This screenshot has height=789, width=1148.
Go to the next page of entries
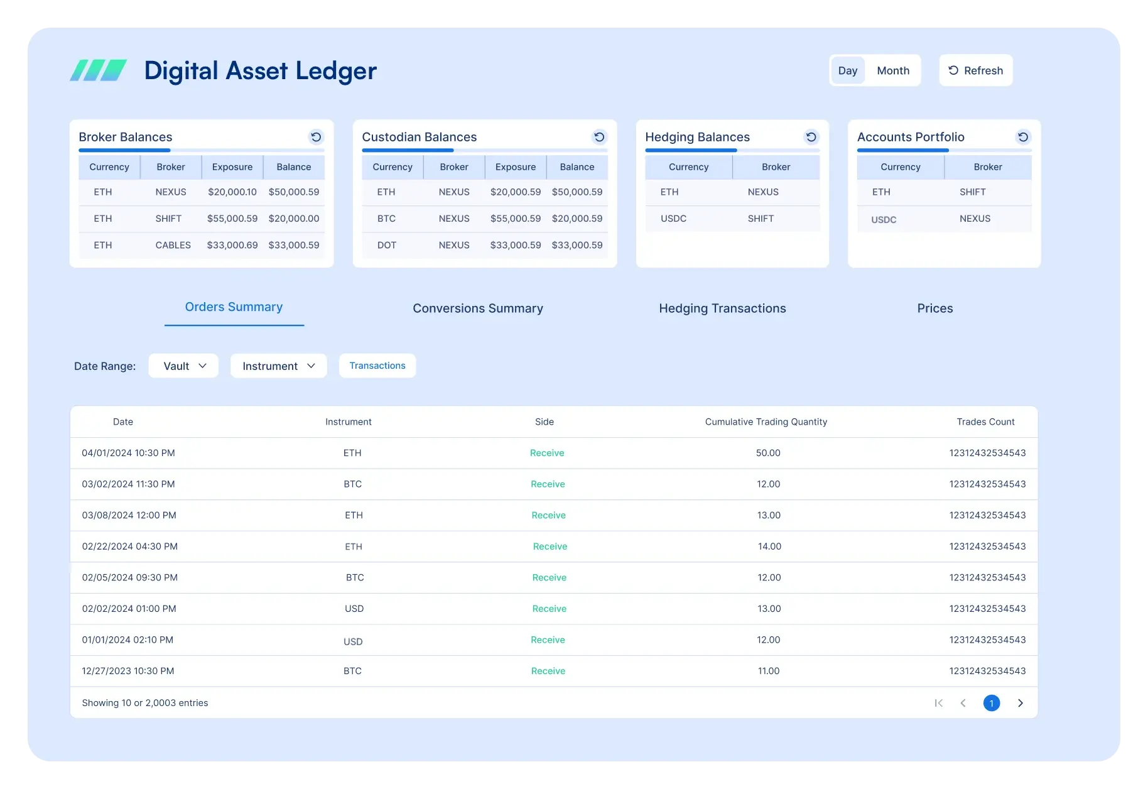tap(1020, 703)
